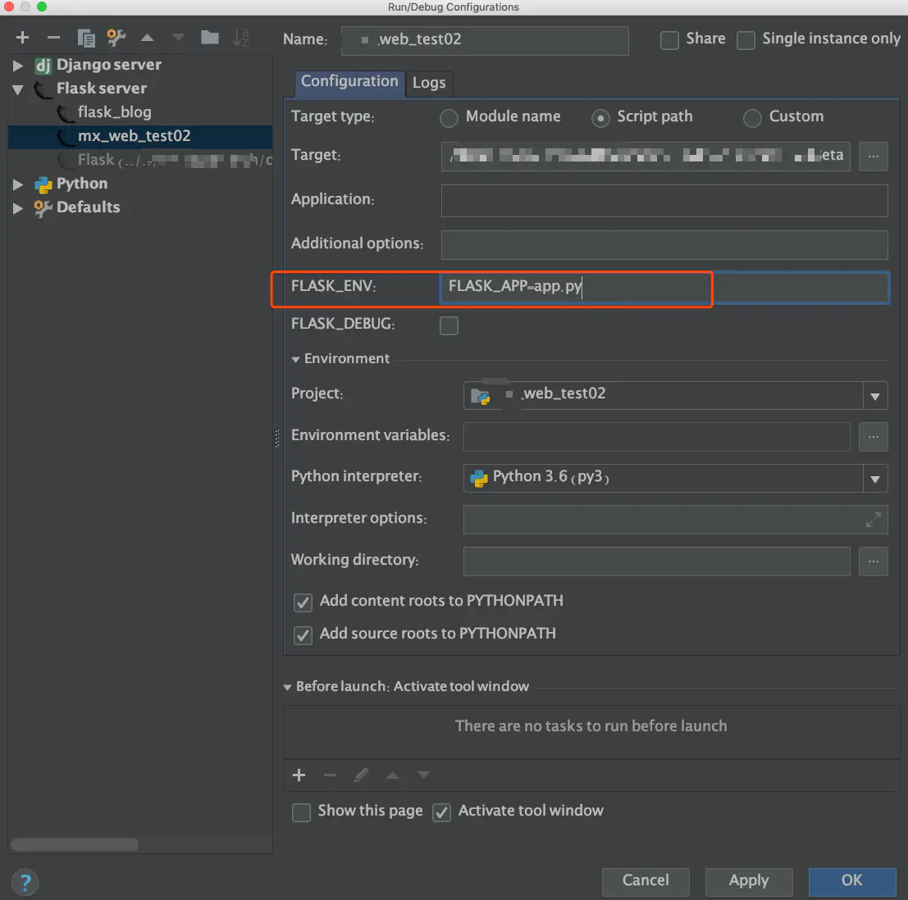The image size is (908, 900).
Task: Switch to the Configuration tab
Action: 349,82
